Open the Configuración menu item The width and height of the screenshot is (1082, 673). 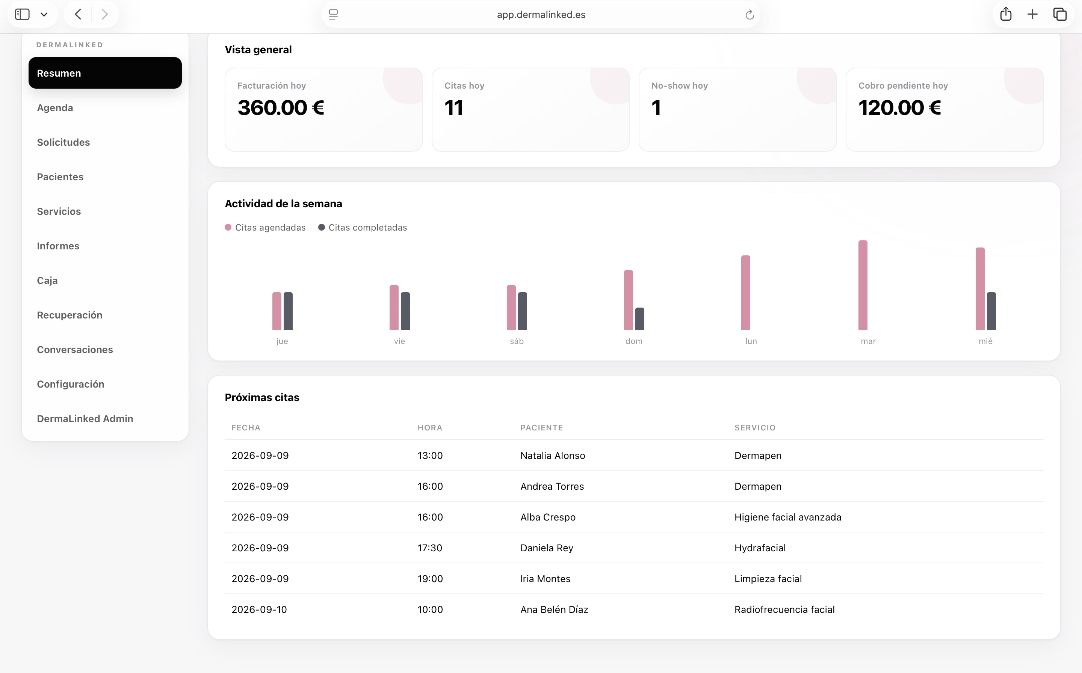pos(70,384)
